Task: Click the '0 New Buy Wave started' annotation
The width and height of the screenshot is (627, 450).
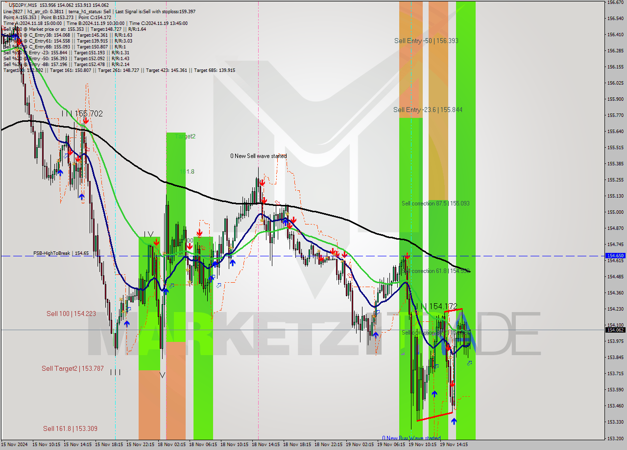Action: (x=411, y=438)
